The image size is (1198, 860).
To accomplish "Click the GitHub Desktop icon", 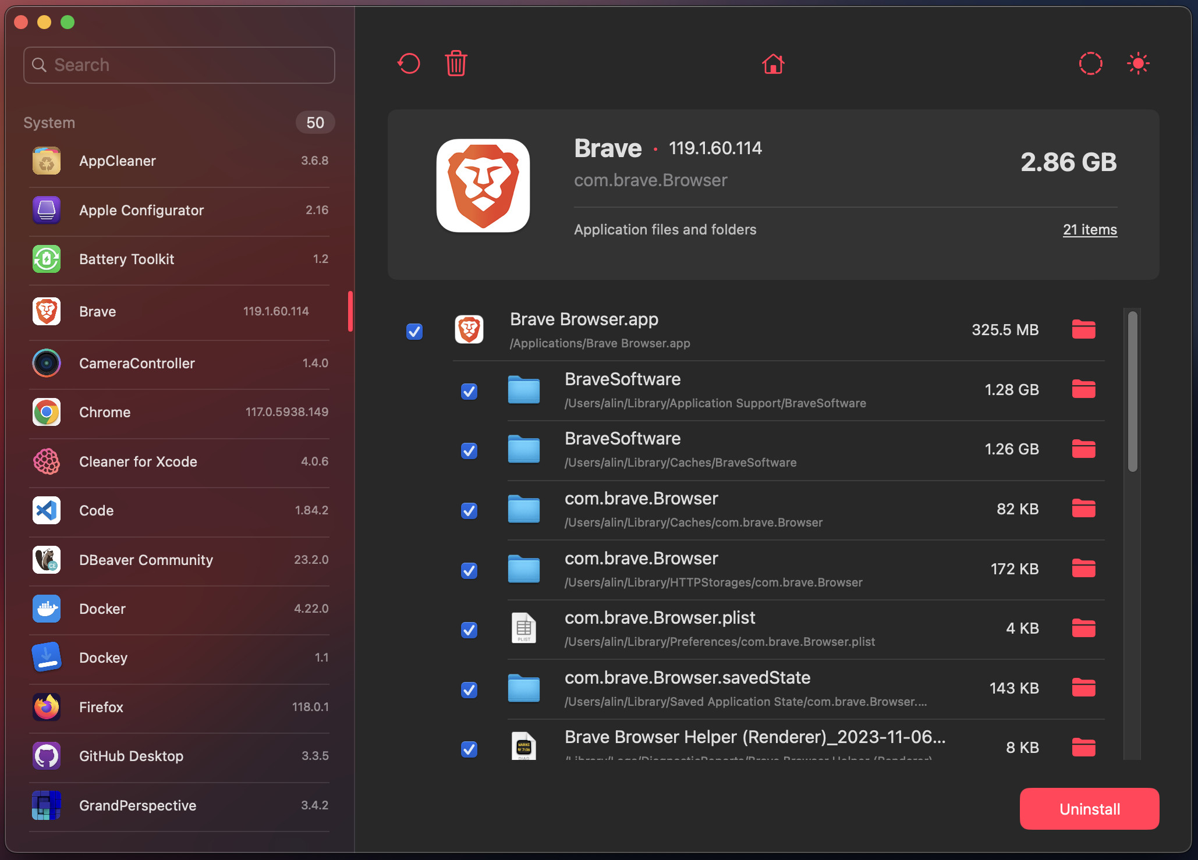I will pos(47,756).
